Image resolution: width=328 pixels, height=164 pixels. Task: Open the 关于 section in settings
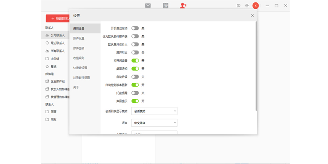[76, 87]
